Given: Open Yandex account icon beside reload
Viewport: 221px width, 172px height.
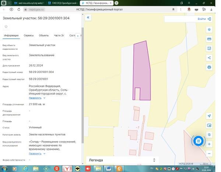Looking at the screenshot, I should 11,10.
